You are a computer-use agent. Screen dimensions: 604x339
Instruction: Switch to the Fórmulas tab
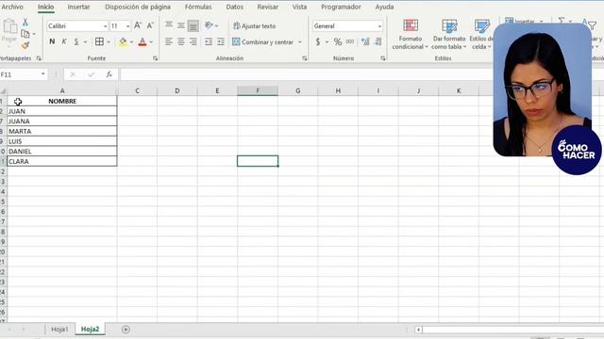198,7
